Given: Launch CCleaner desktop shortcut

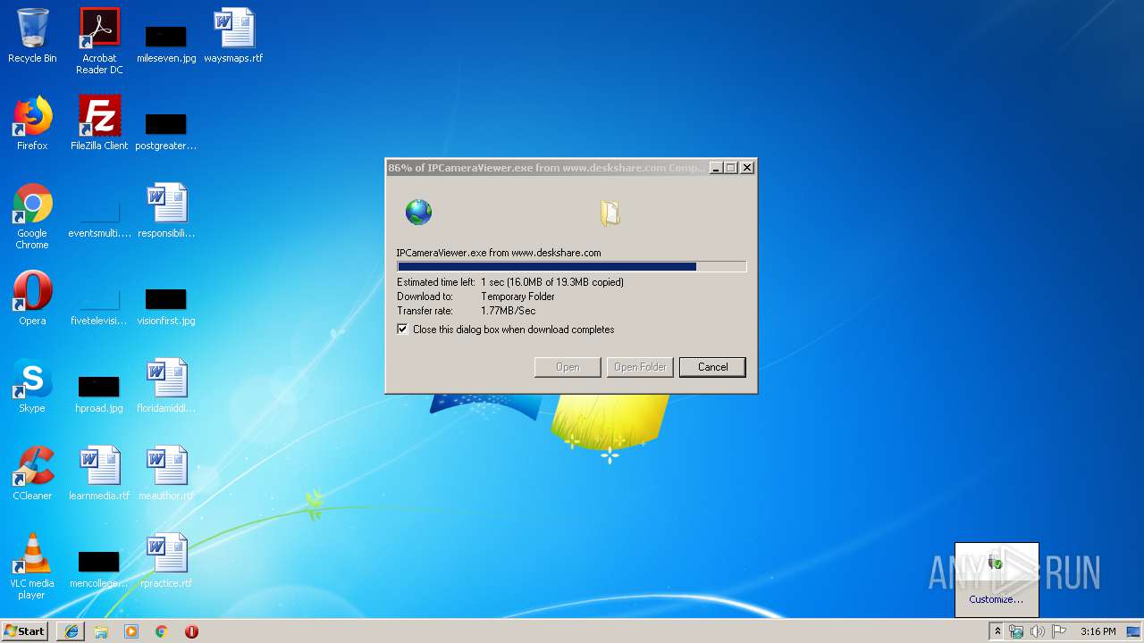Looking at the screenshot, I should pyautogui.click(x=32, y=473).
